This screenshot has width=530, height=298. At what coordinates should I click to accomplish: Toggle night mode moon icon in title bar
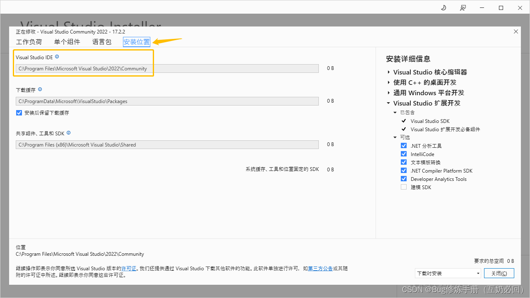pos(444,8)
